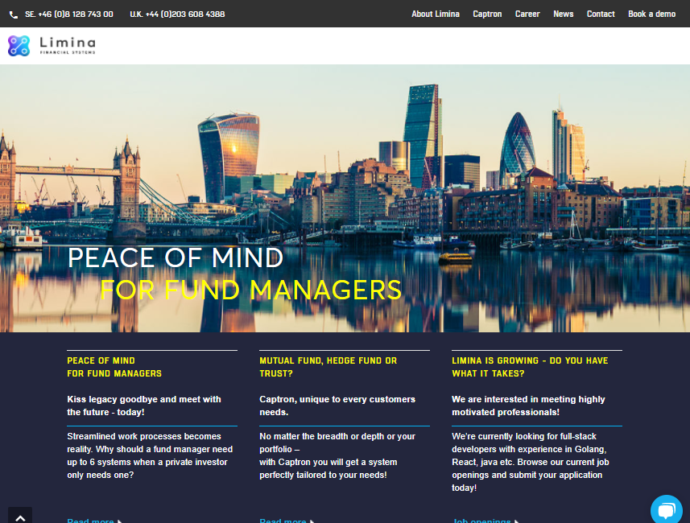Image resolution: width=690 pixels, height=523 pixels.
Task: Select Captron in the navigation bar
Action: [x=487, y=14]
